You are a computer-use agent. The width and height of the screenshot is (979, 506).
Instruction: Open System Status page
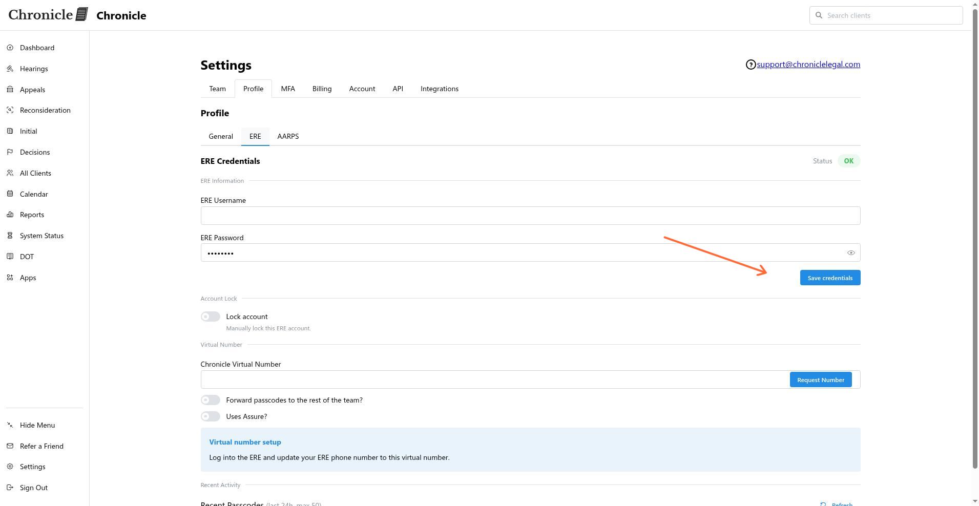point(41,236)
